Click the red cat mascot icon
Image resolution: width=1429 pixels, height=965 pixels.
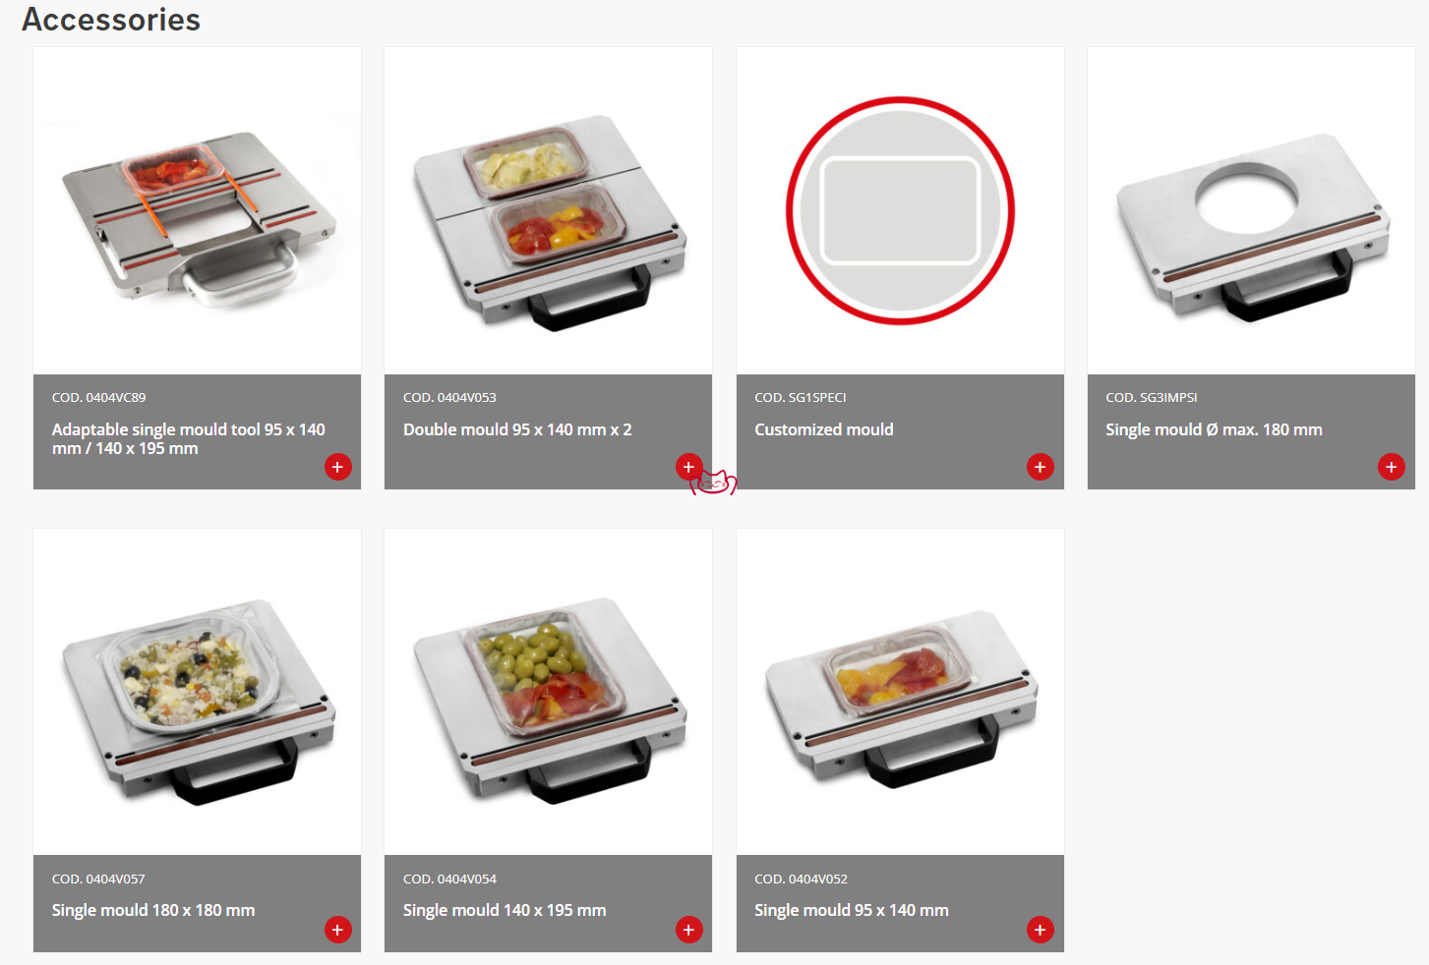(x=714, y=482)
